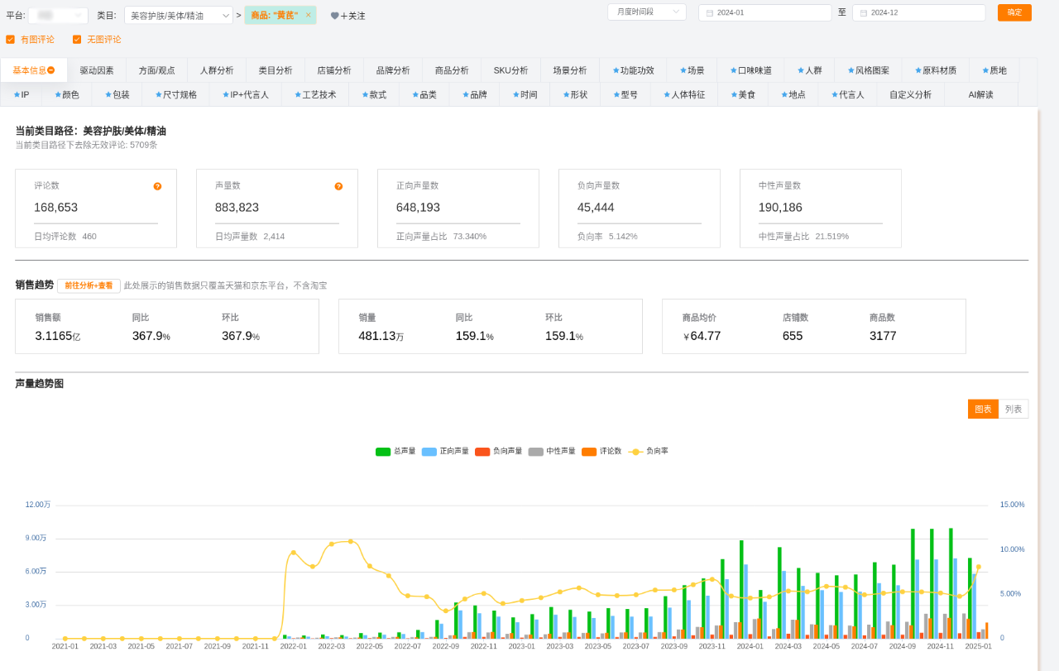
Task: Open the AI解读 tab
Action: coord(981,94)
